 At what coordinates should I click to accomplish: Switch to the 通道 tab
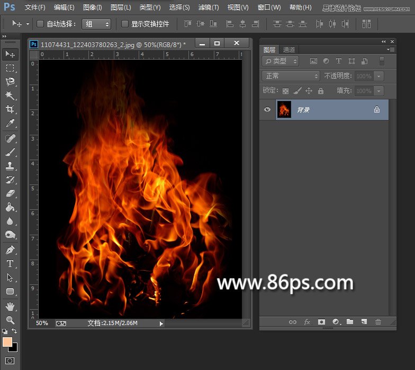(x=288, y=50)
